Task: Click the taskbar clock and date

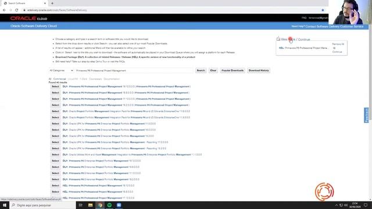Action: pos(355,205)
